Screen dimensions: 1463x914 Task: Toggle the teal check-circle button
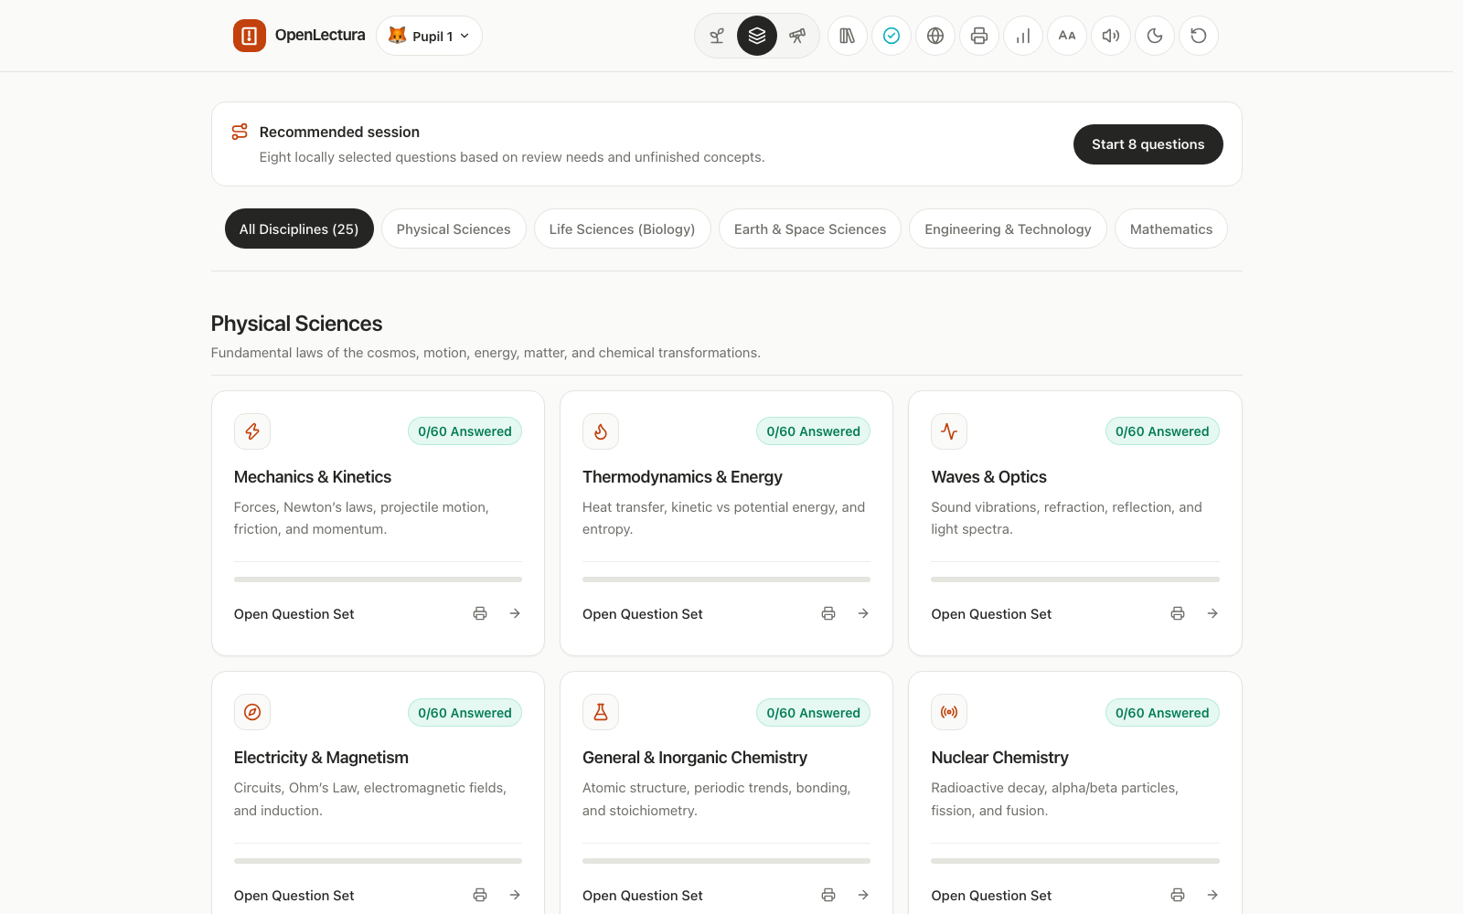[x=892, y=36]
